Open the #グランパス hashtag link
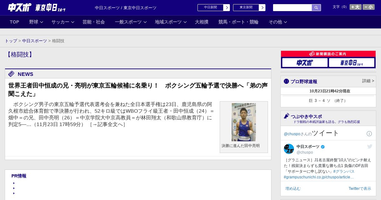Image resolution: width=381 pixels, height=200 pixels. tap(344, 171)
